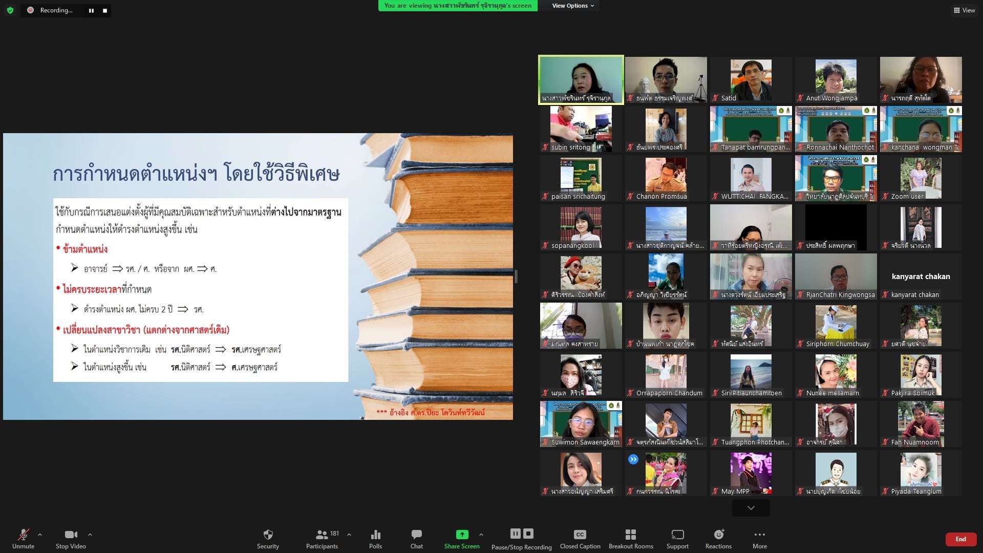983x553 pixels.
Task: Click the Support icon
Action: (x=677, y=539)
